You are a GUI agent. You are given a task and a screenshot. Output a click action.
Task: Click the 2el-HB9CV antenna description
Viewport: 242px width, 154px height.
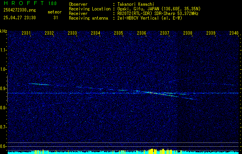tap(150, 18)
